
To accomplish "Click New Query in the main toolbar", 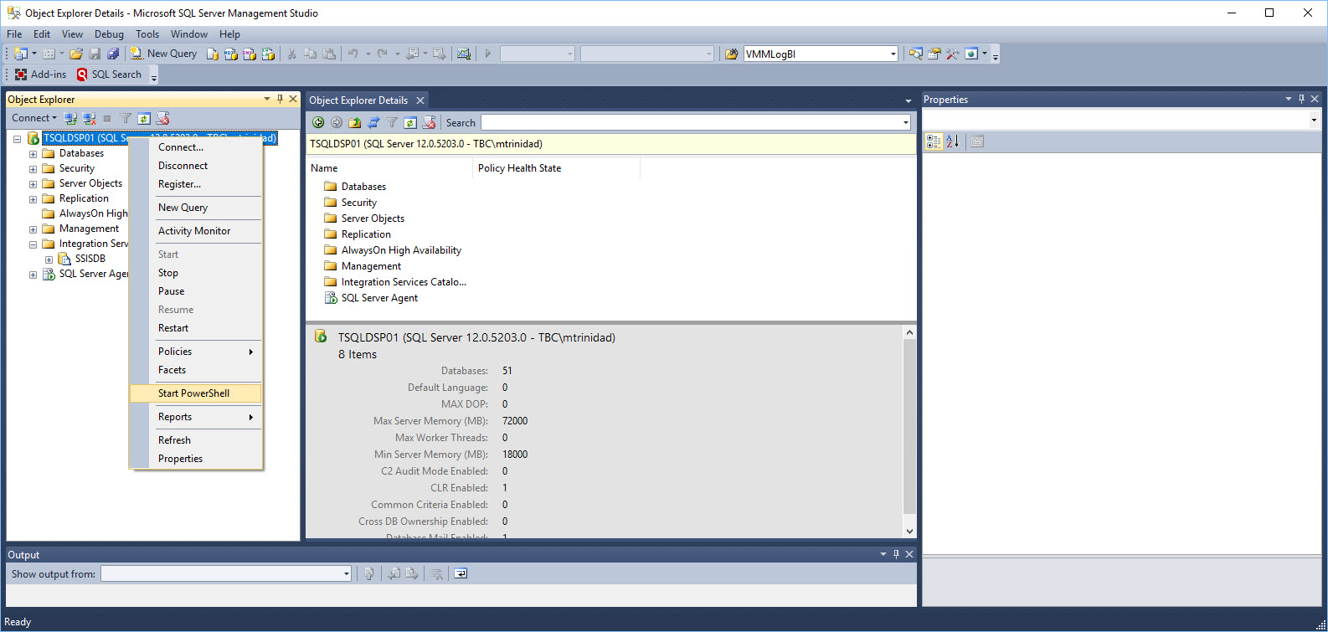I will tap(164, 54).
